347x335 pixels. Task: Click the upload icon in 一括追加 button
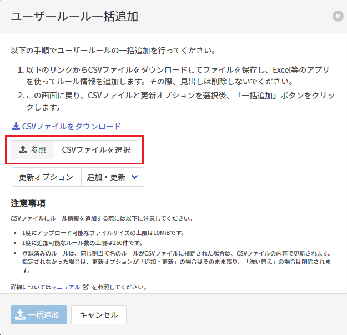pyautogui.click(x=20, y=314)
